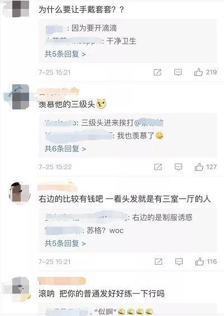Expand 共5条回复 under the 手戴套套 comment

tap(65, 54)
